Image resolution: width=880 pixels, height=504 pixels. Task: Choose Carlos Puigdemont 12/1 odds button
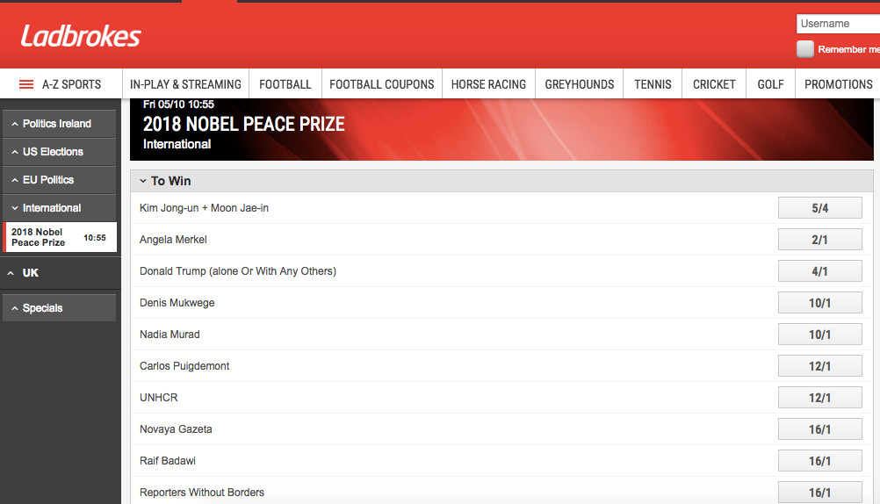[819, 366]
